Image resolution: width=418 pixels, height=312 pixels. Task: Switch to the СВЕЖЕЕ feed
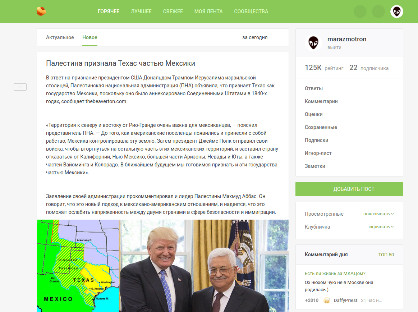click(173, 12)
